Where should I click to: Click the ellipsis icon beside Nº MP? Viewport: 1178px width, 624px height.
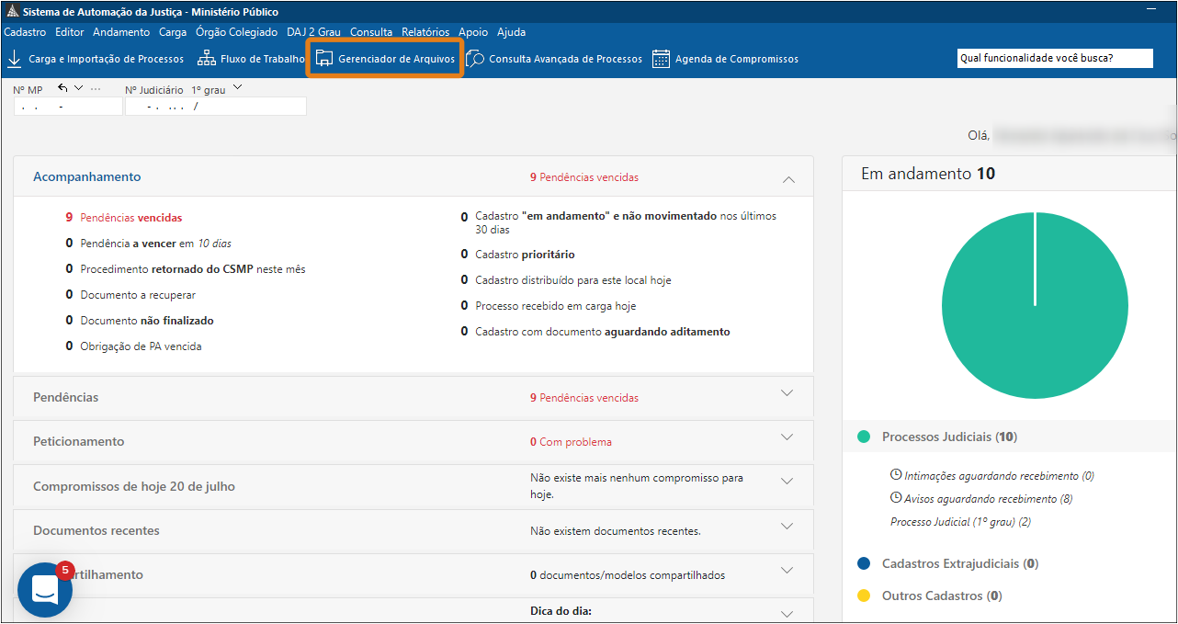(x=96, y=89)
